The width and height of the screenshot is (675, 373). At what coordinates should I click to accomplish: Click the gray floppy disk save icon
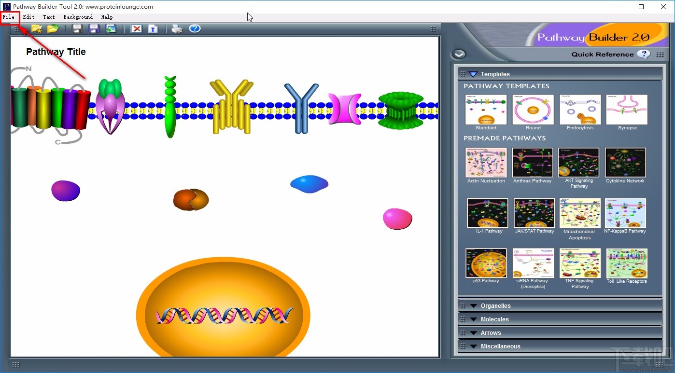pos(77,29)
